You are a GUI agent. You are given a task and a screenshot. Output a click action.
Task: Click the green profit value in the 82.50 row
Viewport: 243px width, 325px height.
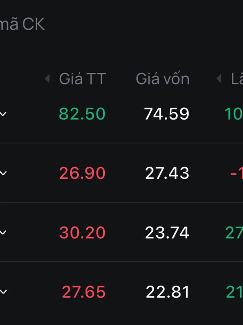click(234, 114)
